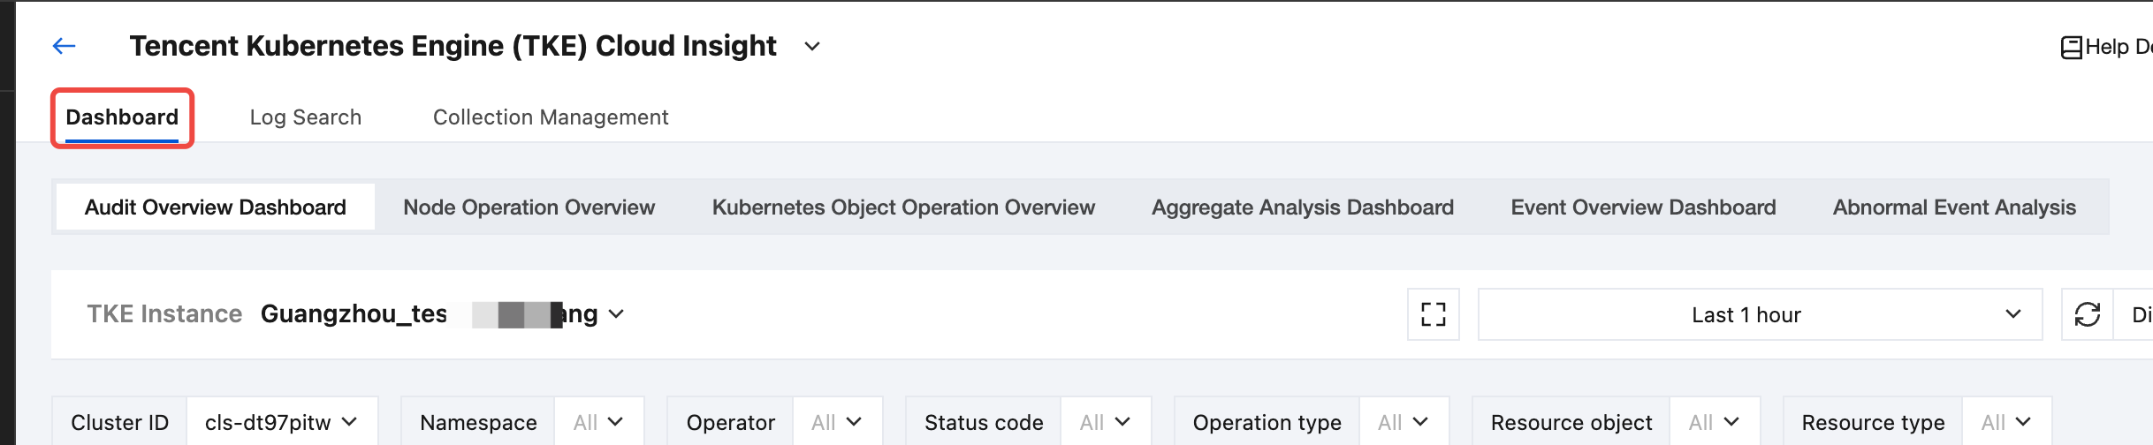
Task: Open the Status code filter dropdown
Action: click(1105, 423)
